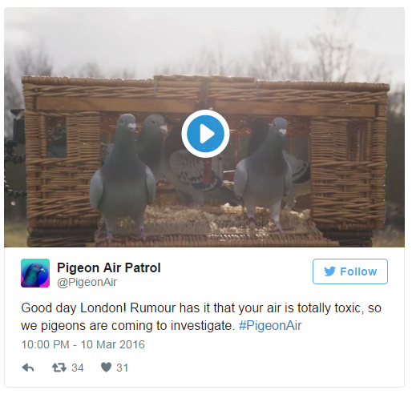This screenshot has width=412, height=394.
Task: View the 31 likes count
Action: point(123,368)
